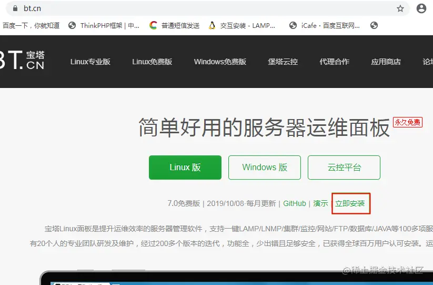
Task: Click the Windows 版 button
Action: [265, 167]
